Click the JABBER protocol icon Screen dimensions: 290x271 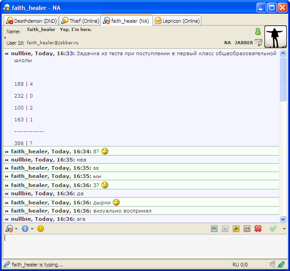point(259,42)
